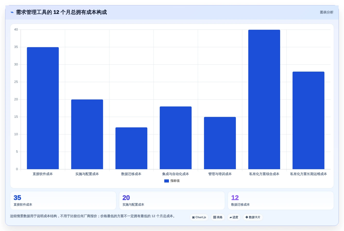Select the 集成与自动化成本 bar
The height and width of the screenshot is (231, 344).
tap(176, 138)
